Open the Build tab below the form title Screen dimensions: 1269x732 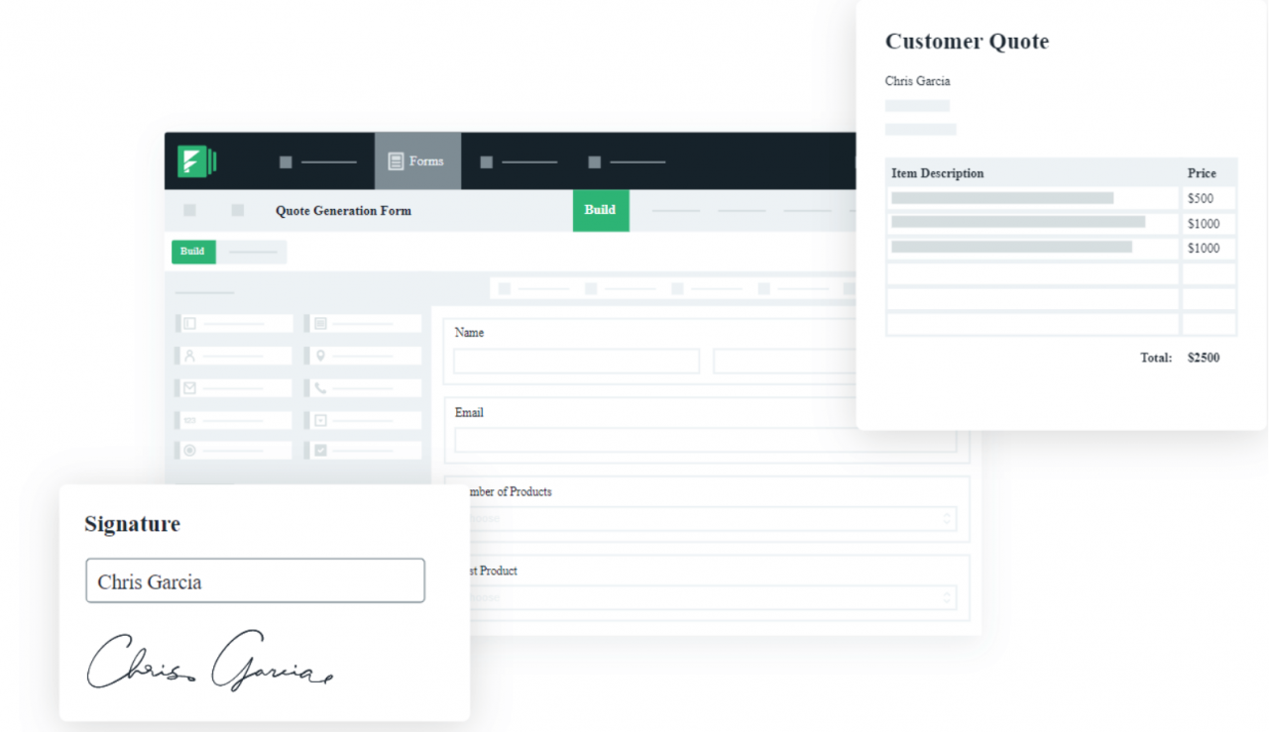point(193,252)
